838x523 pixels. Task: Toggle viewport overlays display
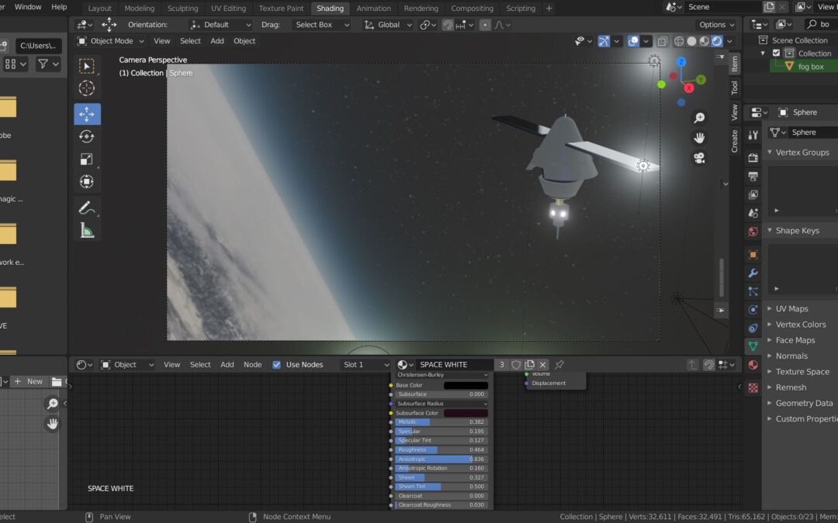(x=634, y=41)
